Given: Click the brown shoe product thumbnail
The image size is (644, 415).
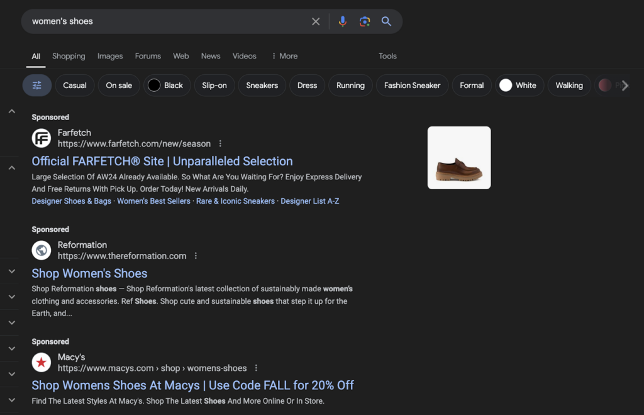Looking at the screenshot, I should [459, 158].
